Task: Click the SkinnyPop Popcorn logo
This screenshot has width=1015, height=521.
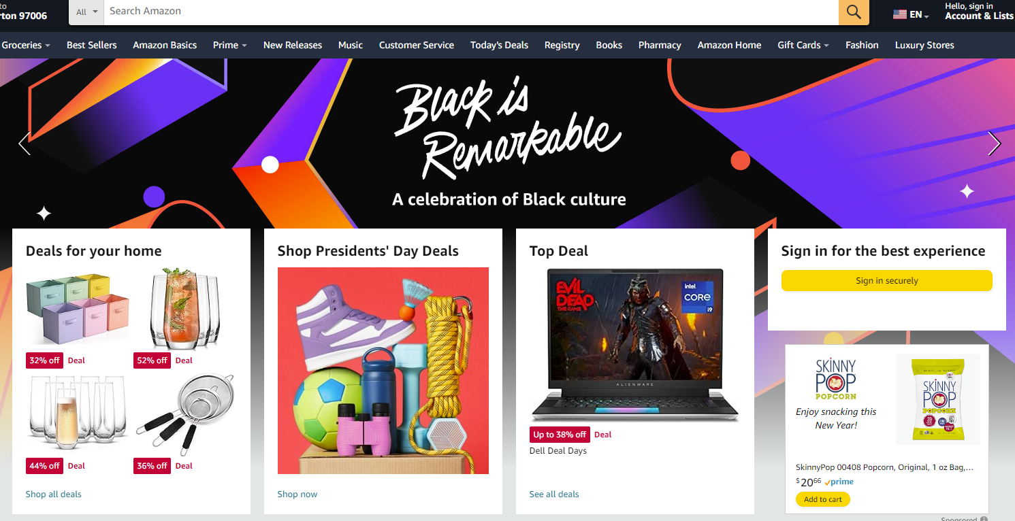Action: (x=836, y=380)
